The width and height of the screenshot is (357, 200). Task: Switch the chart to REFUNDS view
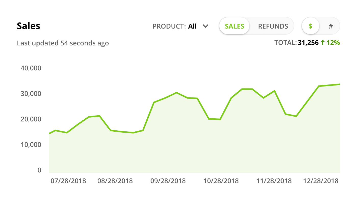273,26
